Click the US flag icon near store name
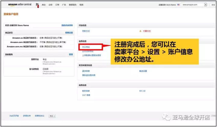The image size is (217, 127). [178, 5]
